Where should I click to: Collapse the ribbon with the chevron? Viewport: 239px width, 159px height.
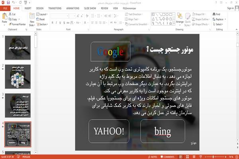[236, 29]
